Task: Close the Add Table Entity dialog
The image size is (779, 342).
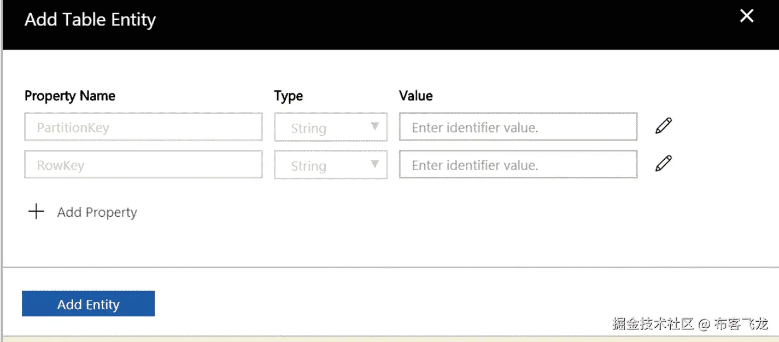Action: 746,16
